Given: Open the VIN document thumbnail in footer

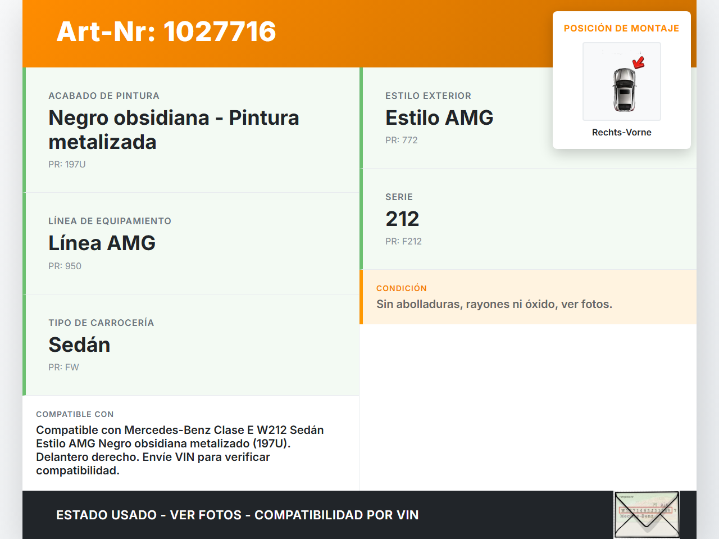Looking at the screenshot, I should coord(647,515).
